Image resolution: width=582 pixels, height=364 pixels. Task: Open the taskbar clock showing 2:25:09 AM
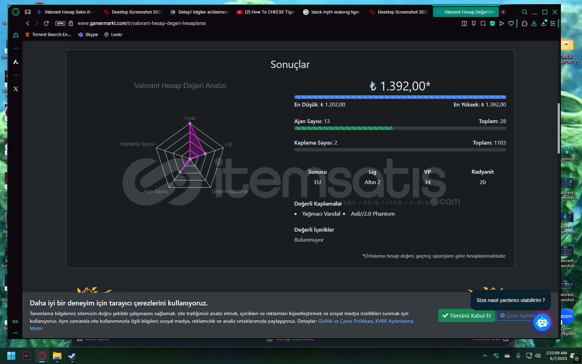[x=556, y=356]
